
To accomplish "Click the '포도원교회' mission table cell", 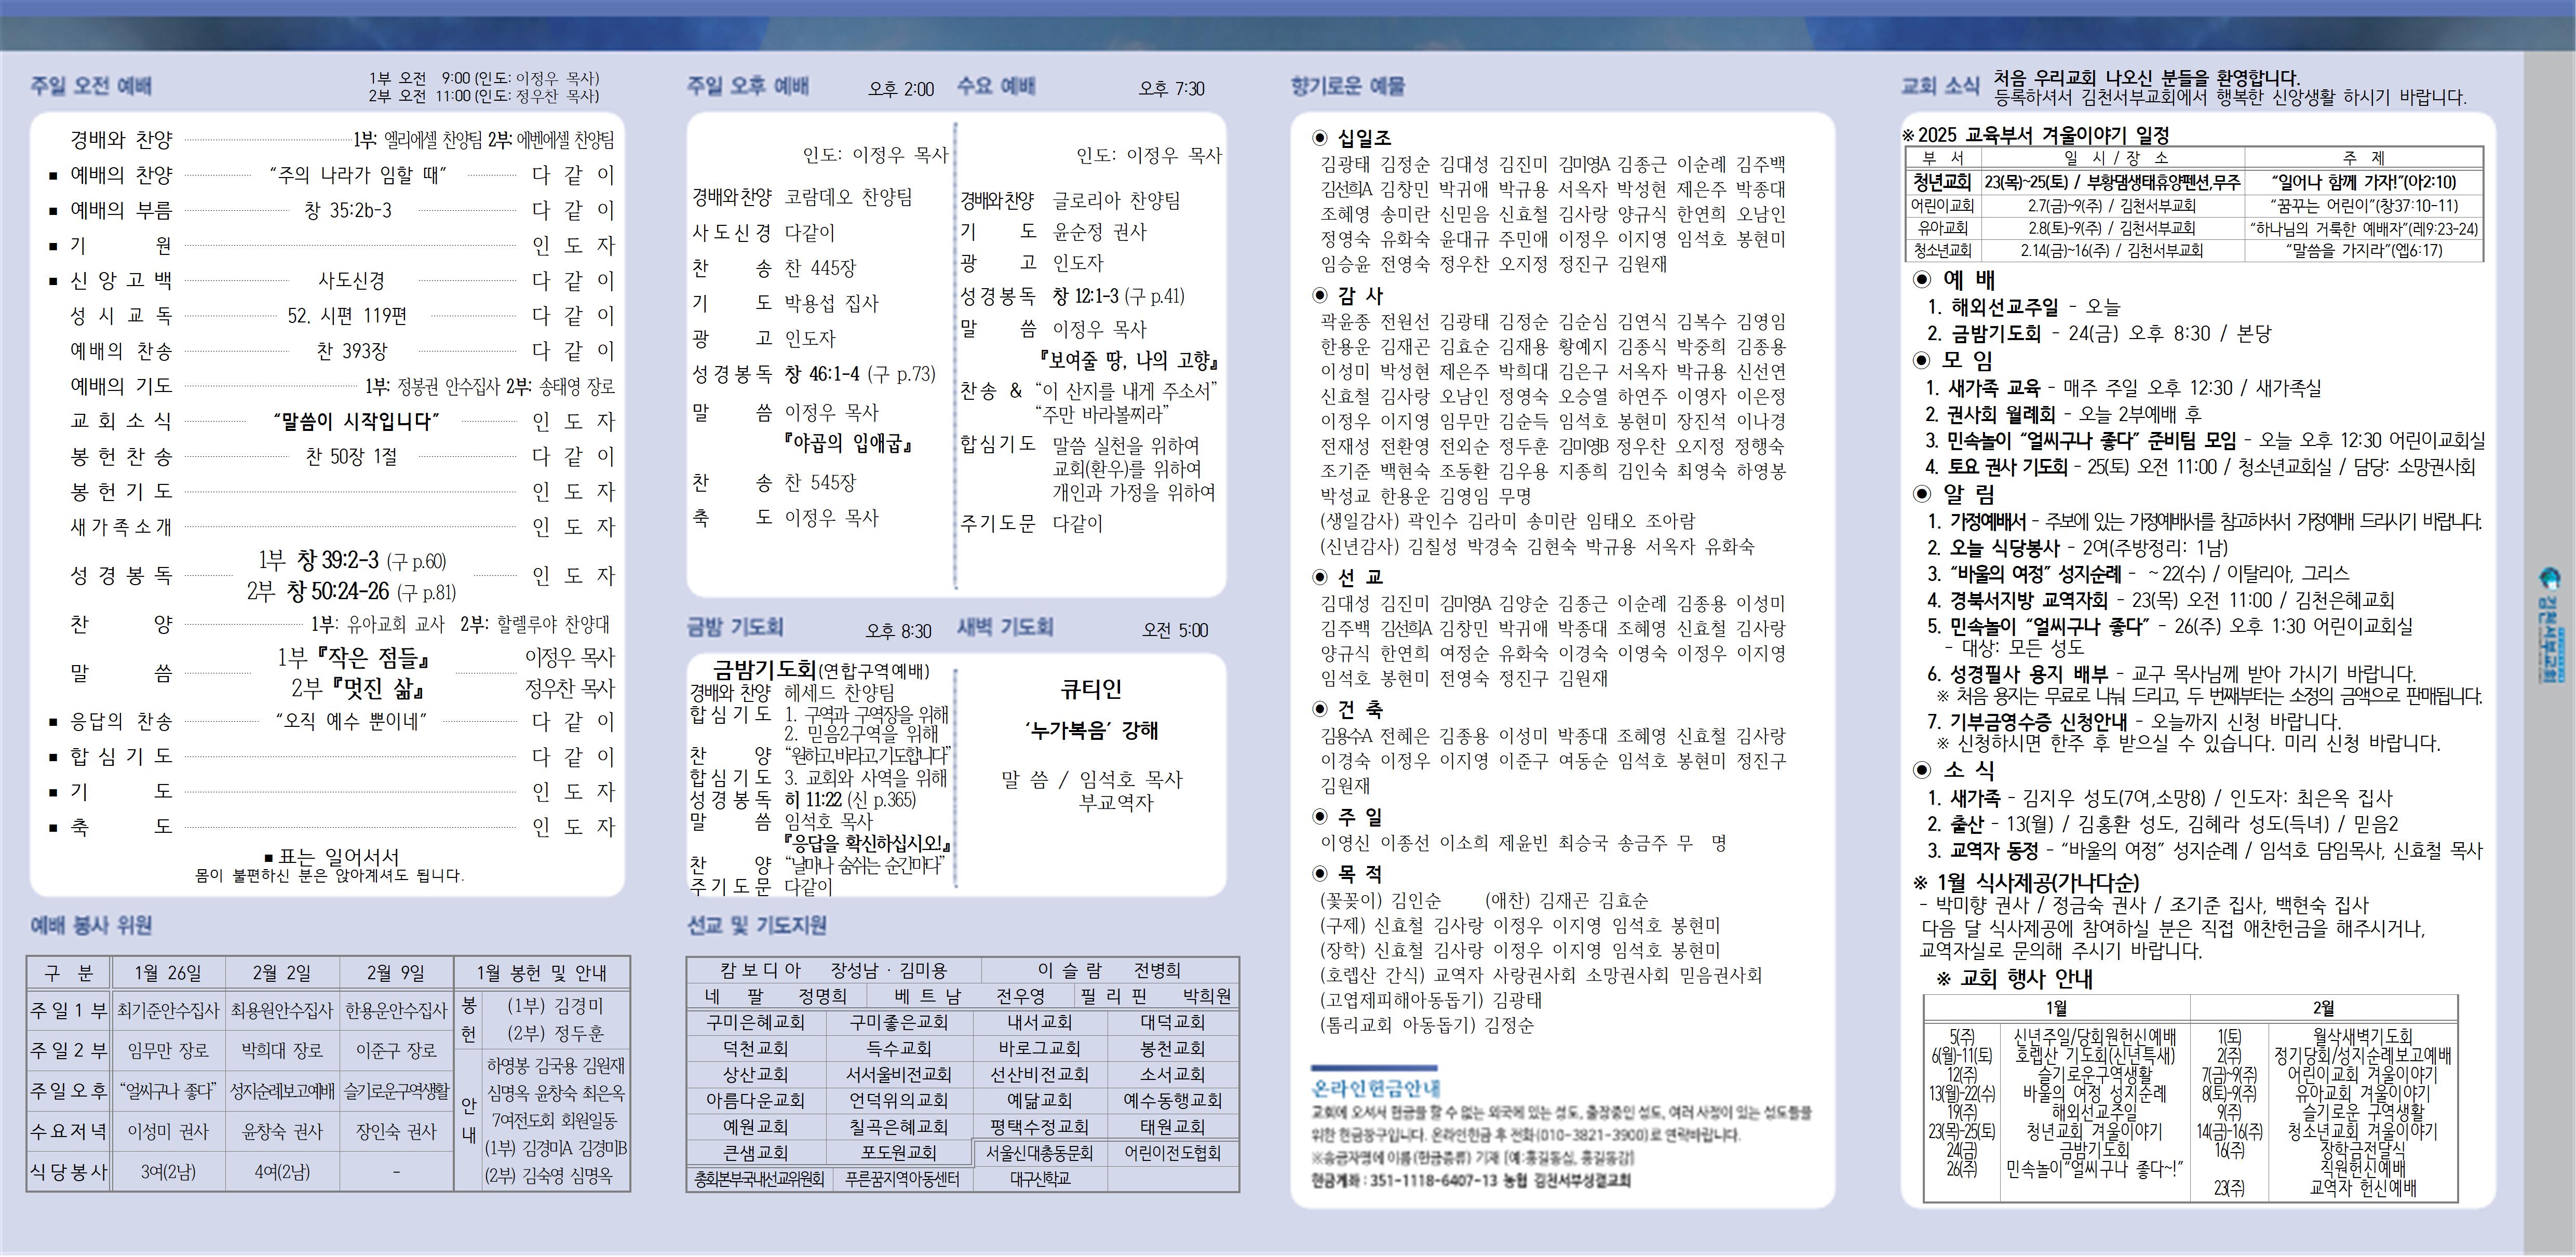I will tap(899, 1152).
